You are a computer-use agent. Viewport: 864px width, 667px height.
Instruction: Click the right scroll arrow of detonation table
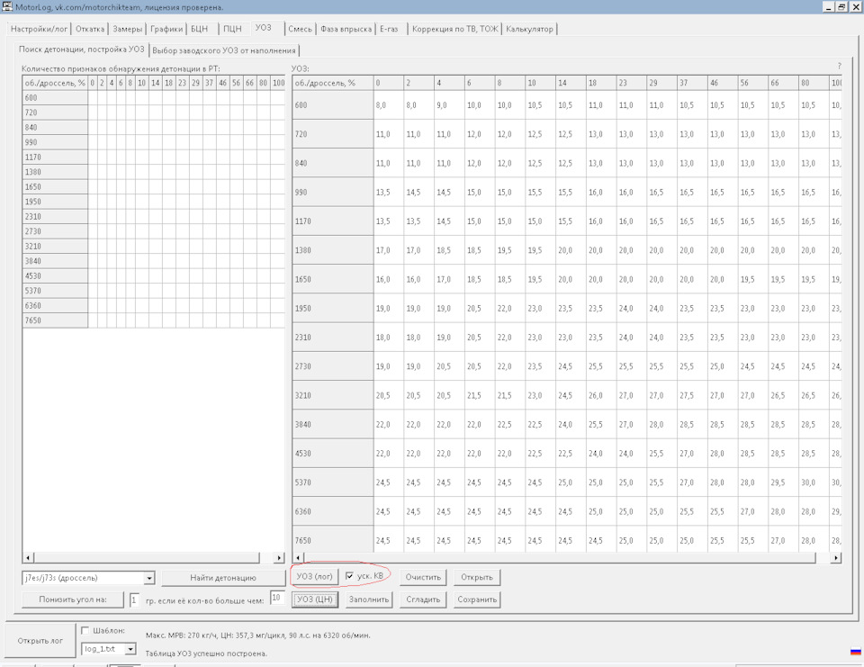279,557
